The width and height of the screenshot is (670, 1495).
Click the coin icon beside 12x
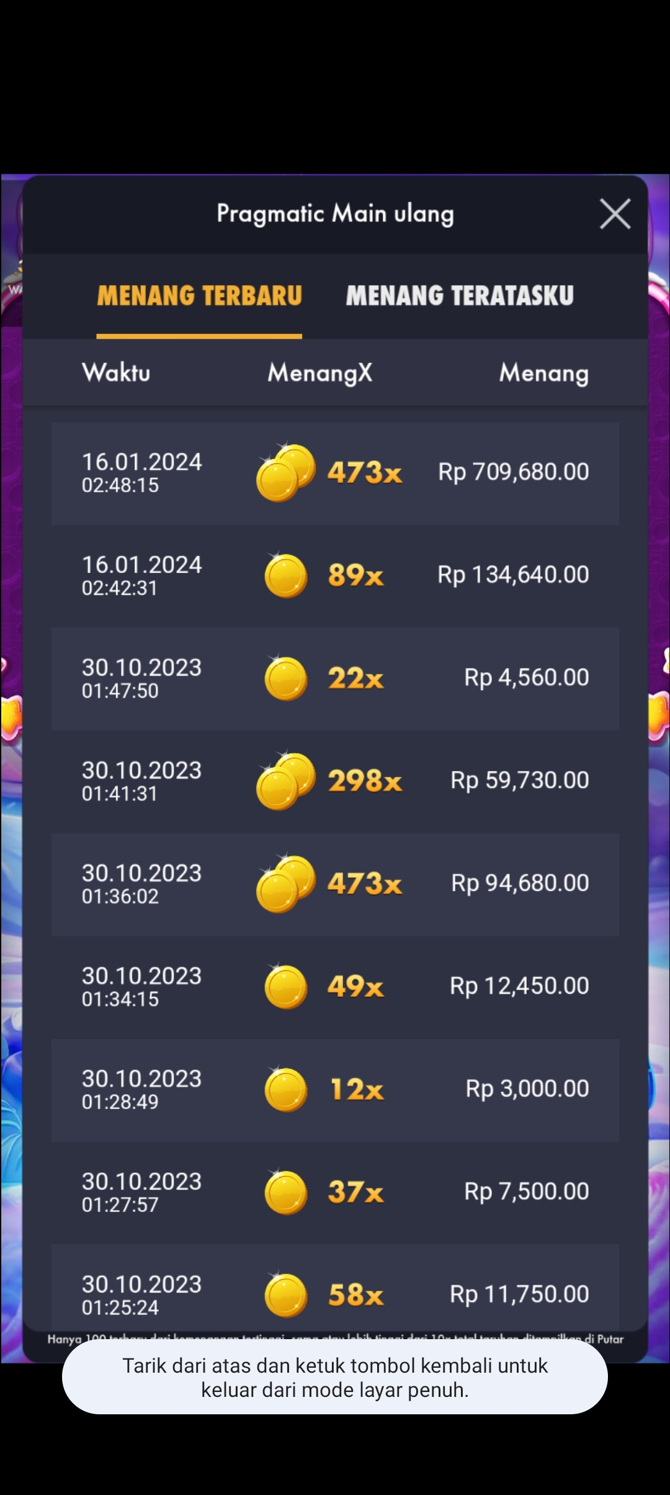pos(286,1090)
